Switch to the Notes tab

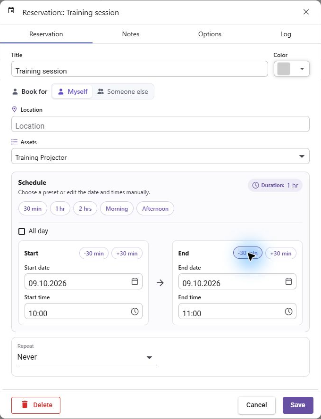131,34
